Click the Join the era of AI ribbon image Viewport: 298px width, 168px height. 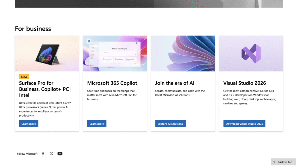[183, 53]
